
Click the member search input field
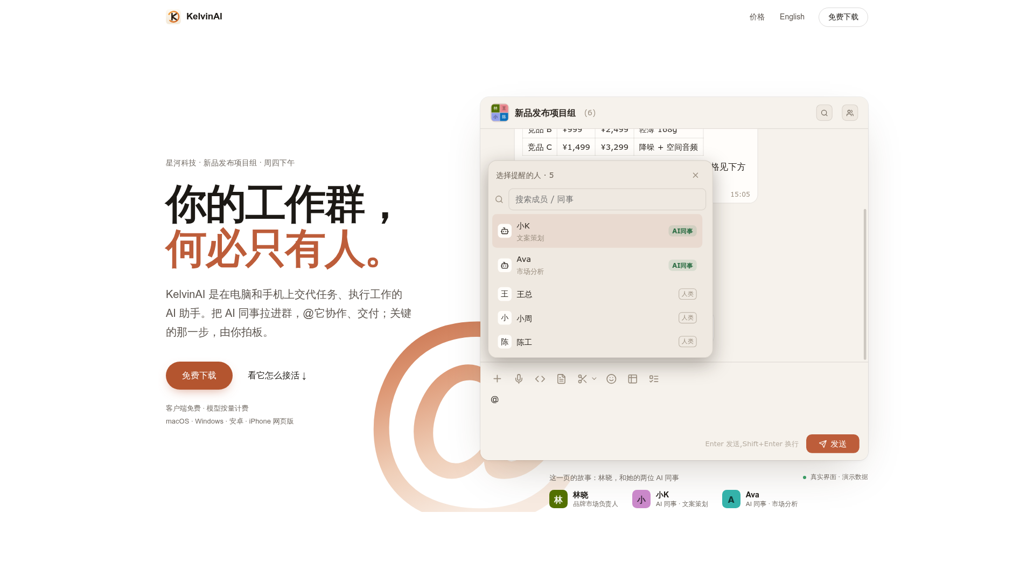(607, 199)
